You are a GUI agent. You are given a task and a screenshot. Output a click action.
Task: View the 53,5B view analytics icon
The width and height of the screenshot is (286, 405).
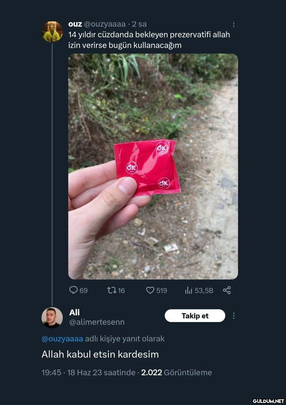click(x=199, y=290)
